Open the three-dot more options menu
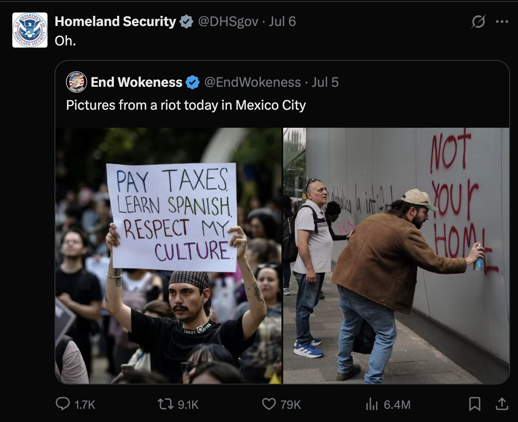 (502, 22)
